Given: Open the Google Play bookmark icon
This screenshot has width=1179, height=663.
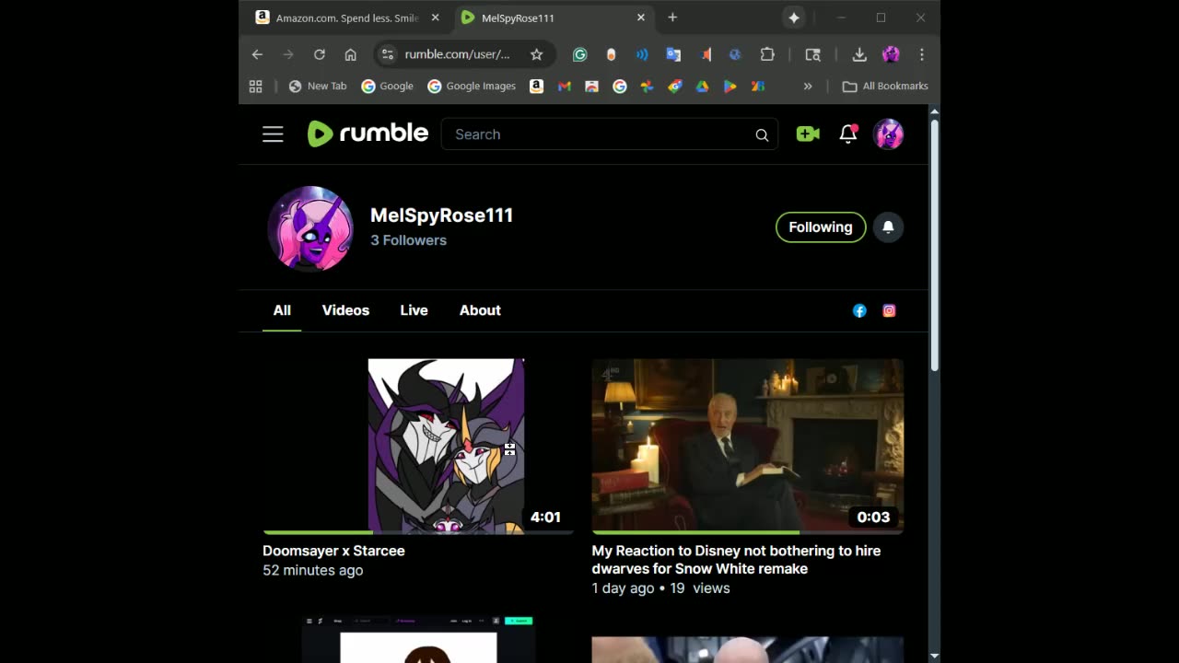Looking at the screenshot, I should pos(730,86).
